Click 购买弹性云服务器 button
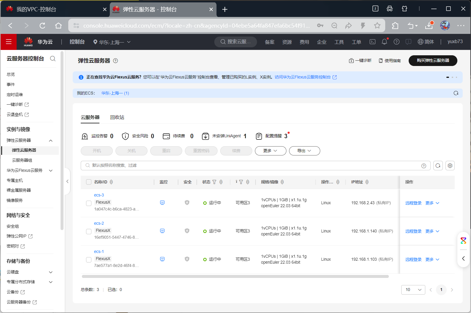This screenshot has height=313, width=471. pos(433,60)
